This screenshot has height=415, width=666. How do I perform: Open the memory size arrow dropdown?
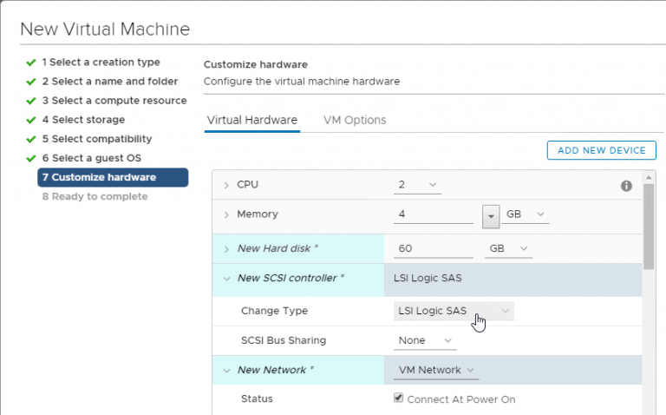pos(491,214)
